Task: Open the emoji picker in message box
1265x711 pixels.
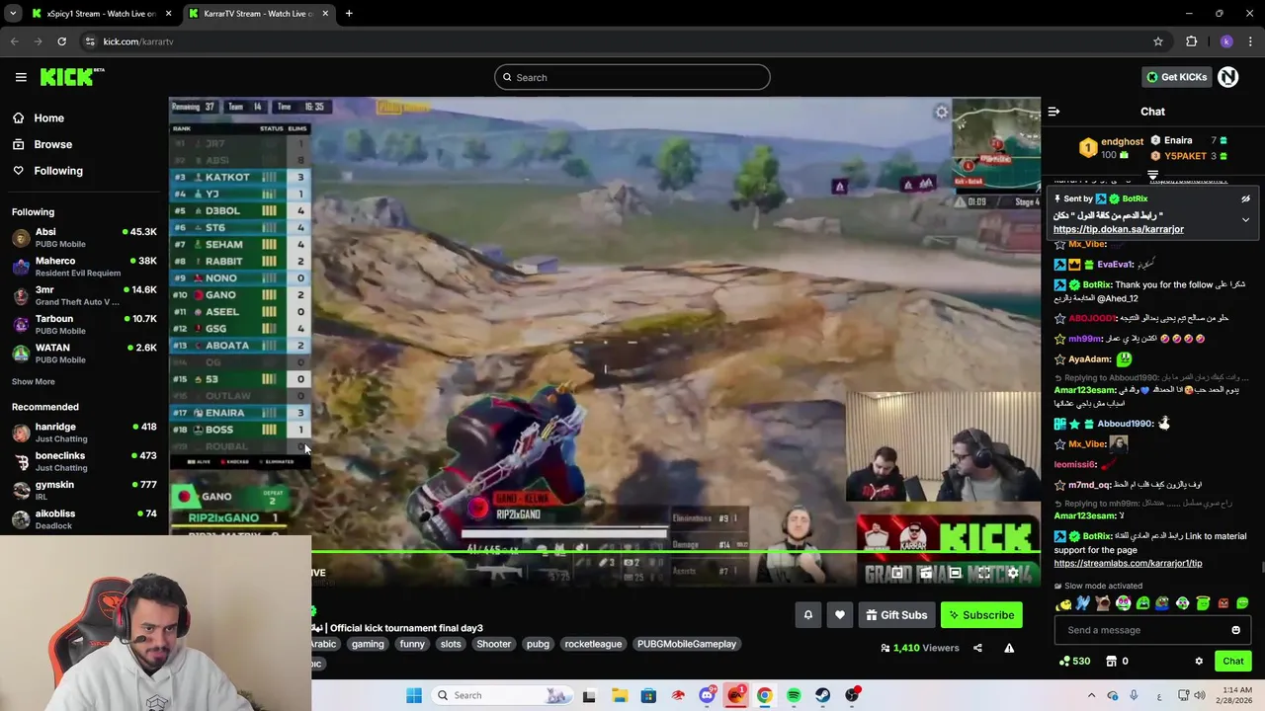Action: [1235, 630]
